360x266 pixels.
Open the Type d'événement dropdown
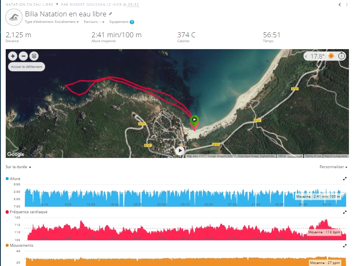[52, 22]
